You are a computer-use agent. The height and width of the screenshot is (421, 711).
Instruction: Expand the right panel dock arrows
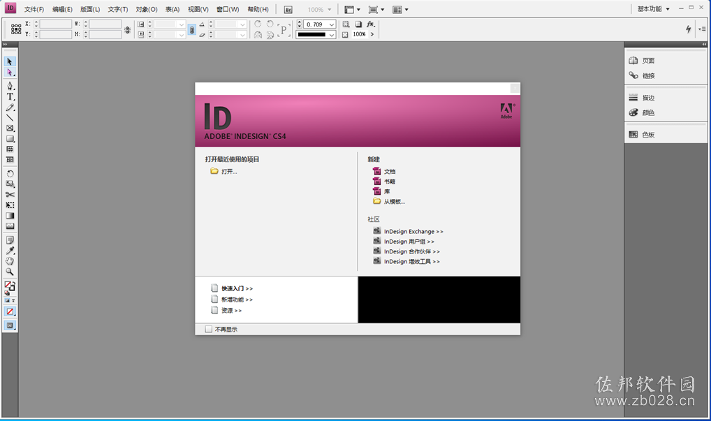click(704, 45)
